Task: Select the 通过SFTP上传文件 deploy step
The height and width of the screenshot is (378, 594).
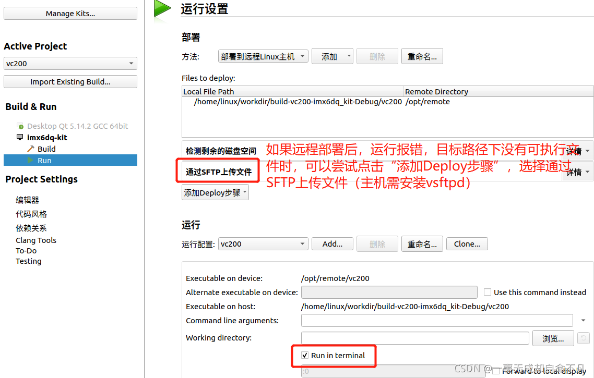Action: pos(219,172)
